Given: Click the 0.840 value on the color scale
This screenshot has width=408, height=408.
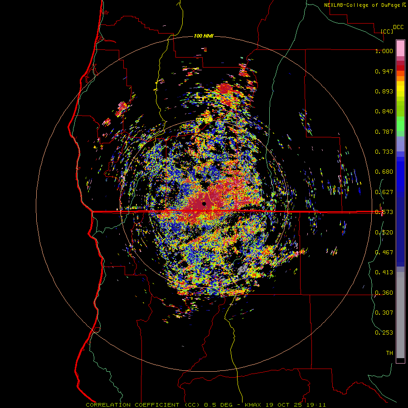Looking at the screenshot, I should (x=384, y=112).
